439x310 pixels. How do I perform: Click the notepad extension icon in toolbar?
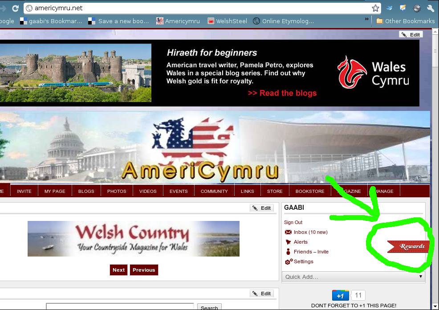tap(403, 8)
